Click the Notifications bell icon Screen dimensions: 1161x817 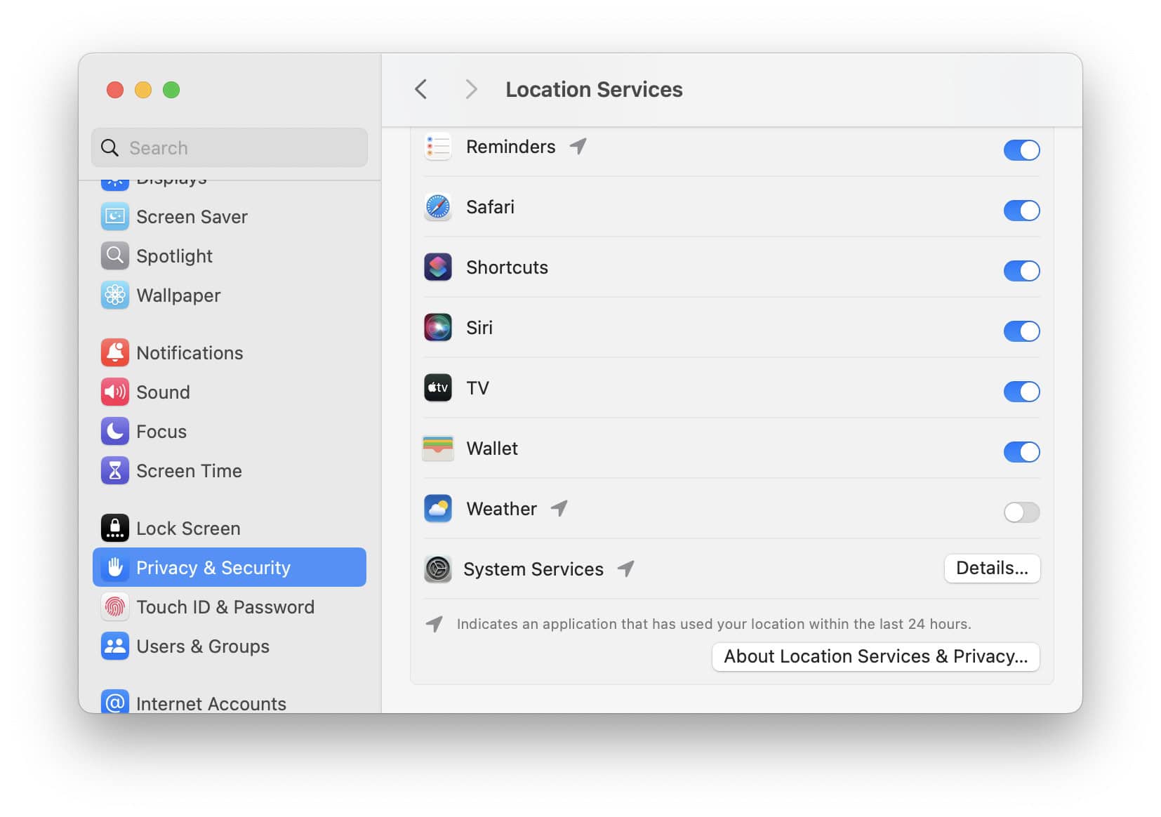[114, 352]
